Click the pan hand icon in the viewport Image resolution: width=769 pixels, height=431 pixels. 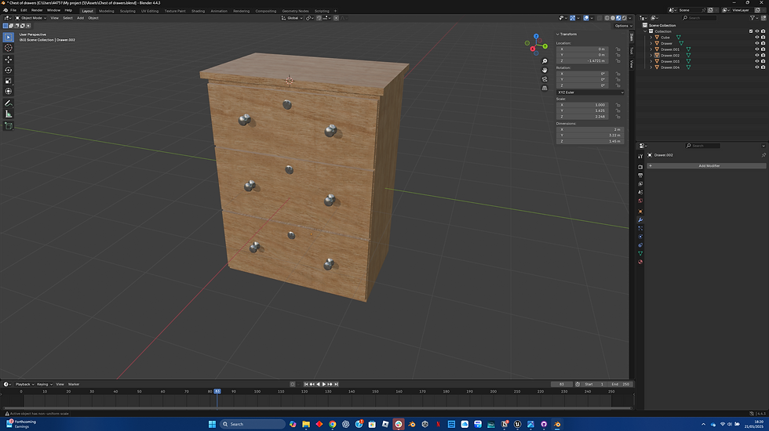[x=545, y=71]
